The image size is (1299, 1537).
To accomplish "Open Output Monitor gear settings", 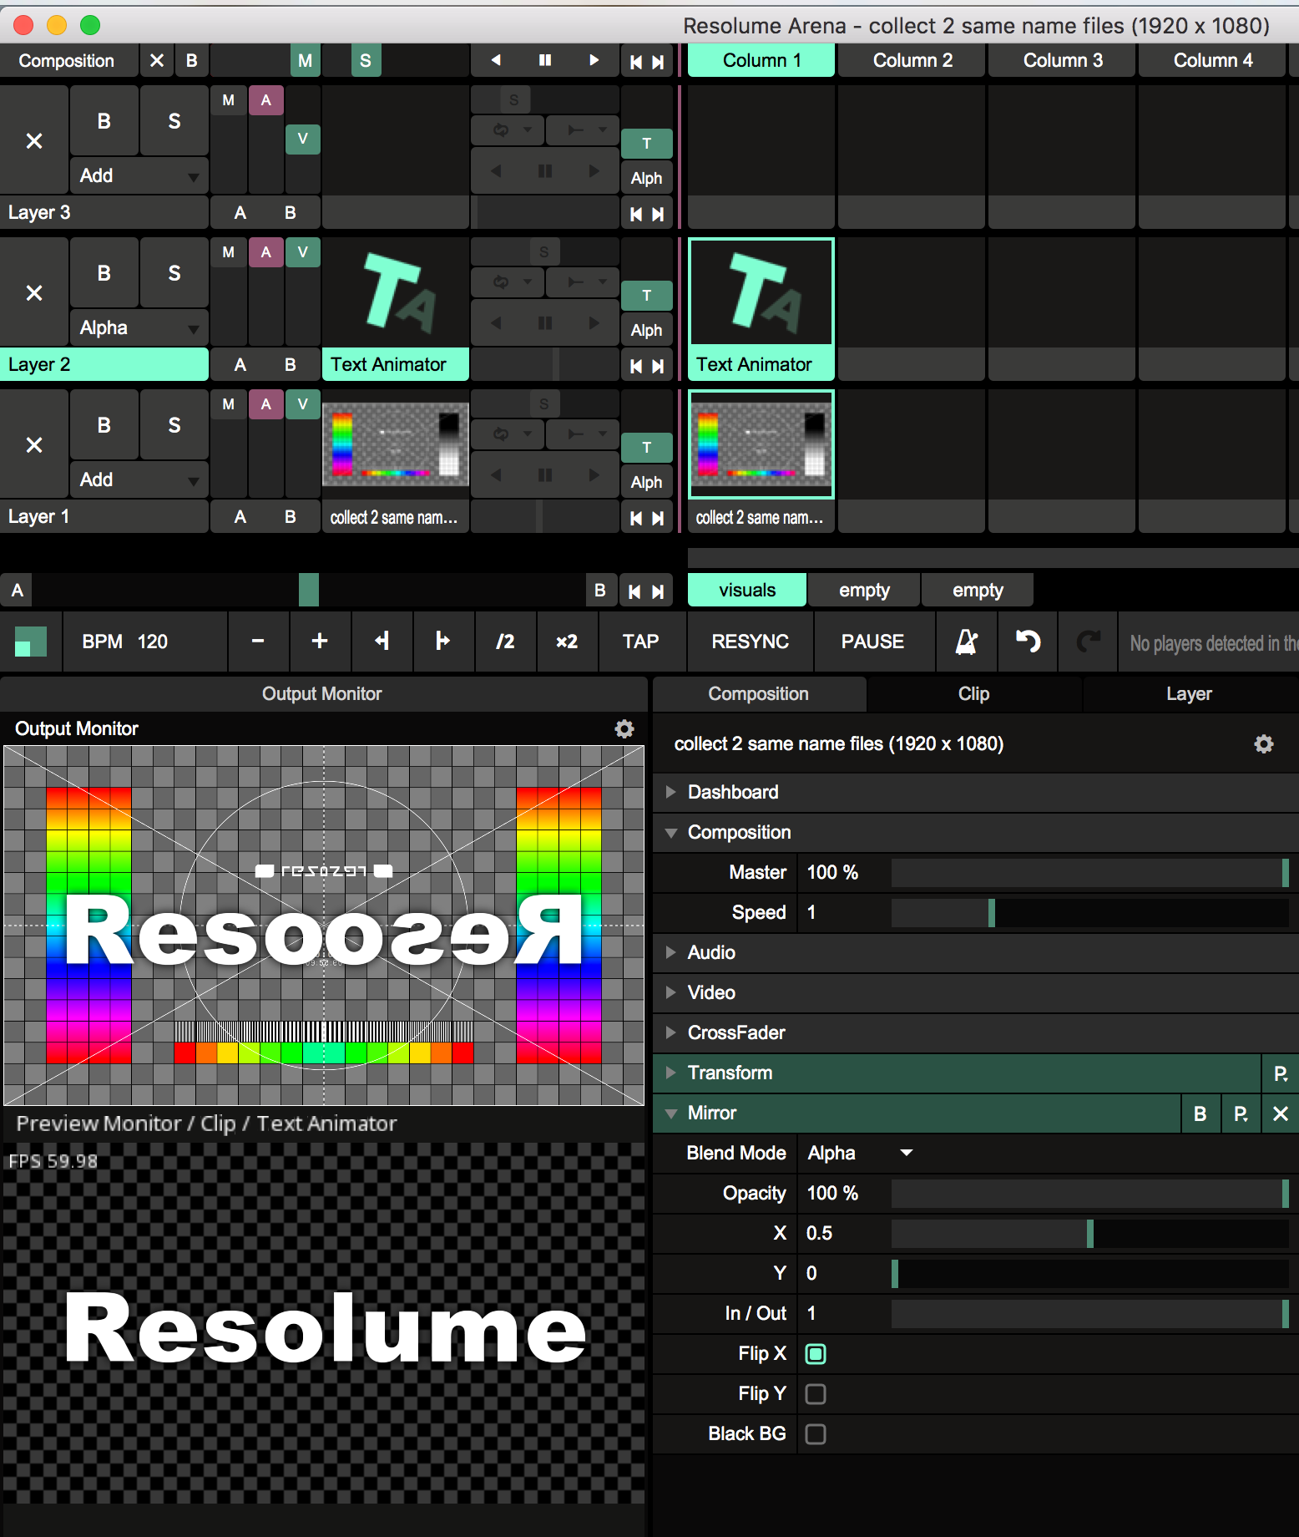I will point(624,728).
